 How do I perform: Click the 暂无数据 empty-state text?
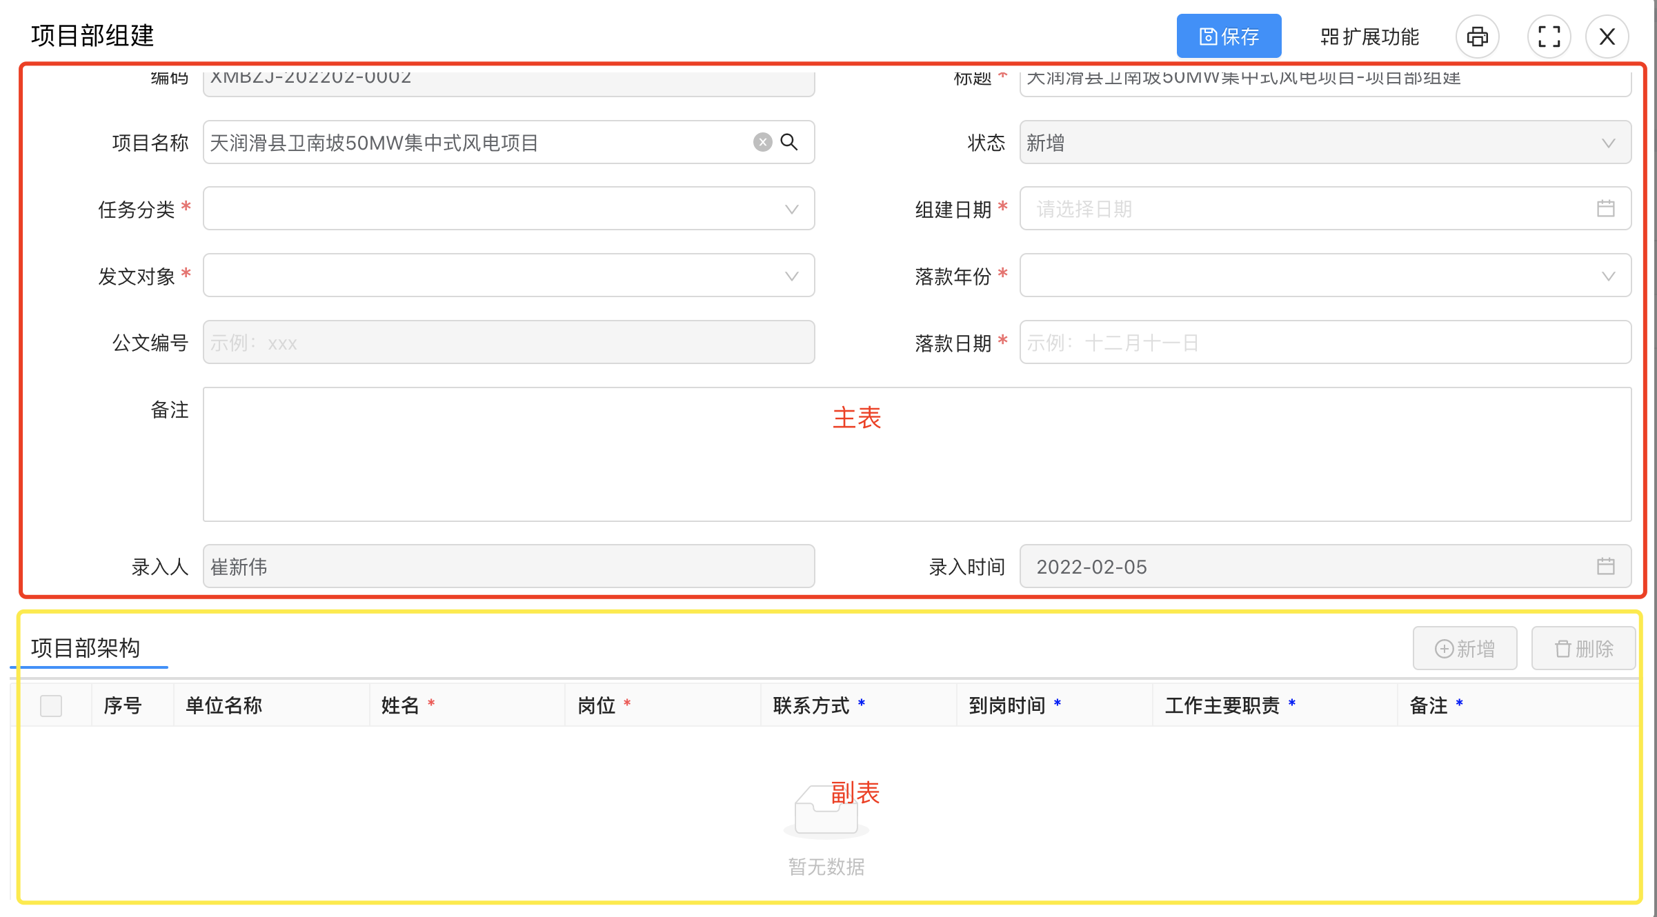pos(826,866)
